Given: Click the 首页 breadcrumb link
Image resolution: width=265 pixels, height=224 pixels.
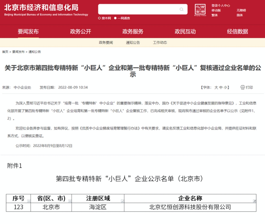Looking at the screenshot, I should (5, 52).
